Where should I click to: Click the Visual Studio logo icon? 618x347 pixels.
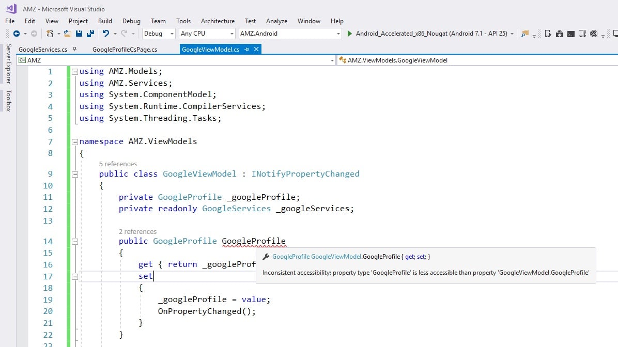click(x=11, y=9)
